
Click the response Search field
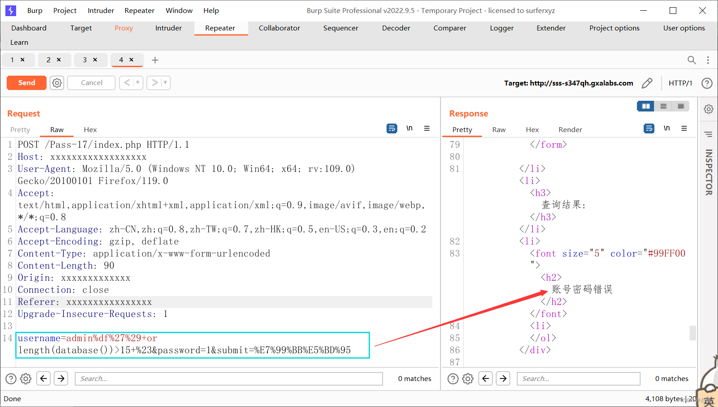[578, 379]
